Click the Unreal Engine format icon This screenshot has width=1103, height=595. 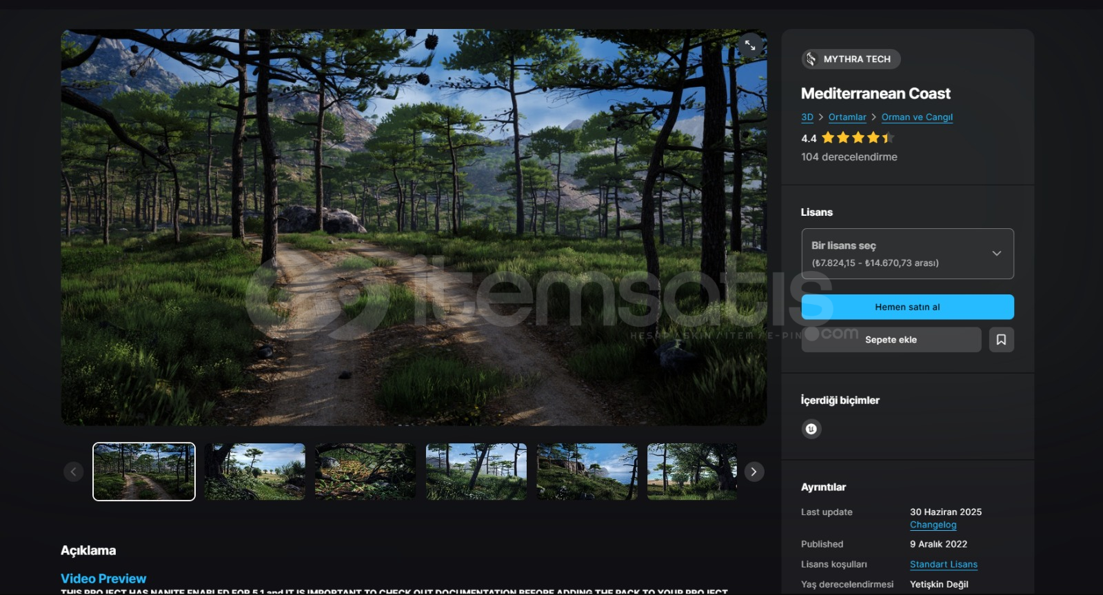(x=811, y=429)
